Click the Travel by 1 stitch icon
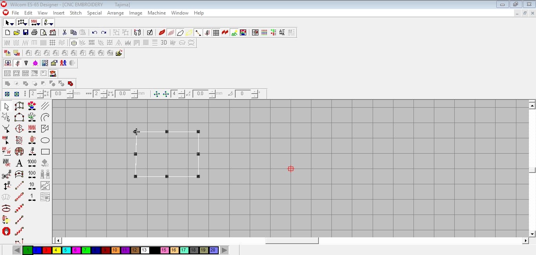The width and height of the screenshot is (536, 255). [x=32, y=197]
